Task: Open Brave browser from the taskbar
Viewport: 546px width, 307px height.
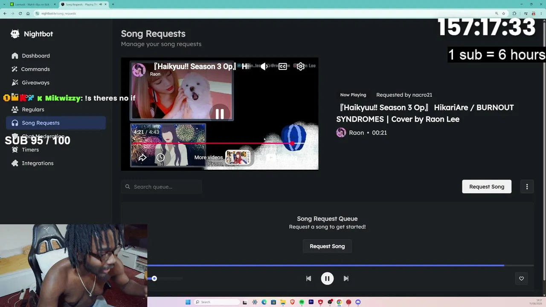Action: click(292, 302)
